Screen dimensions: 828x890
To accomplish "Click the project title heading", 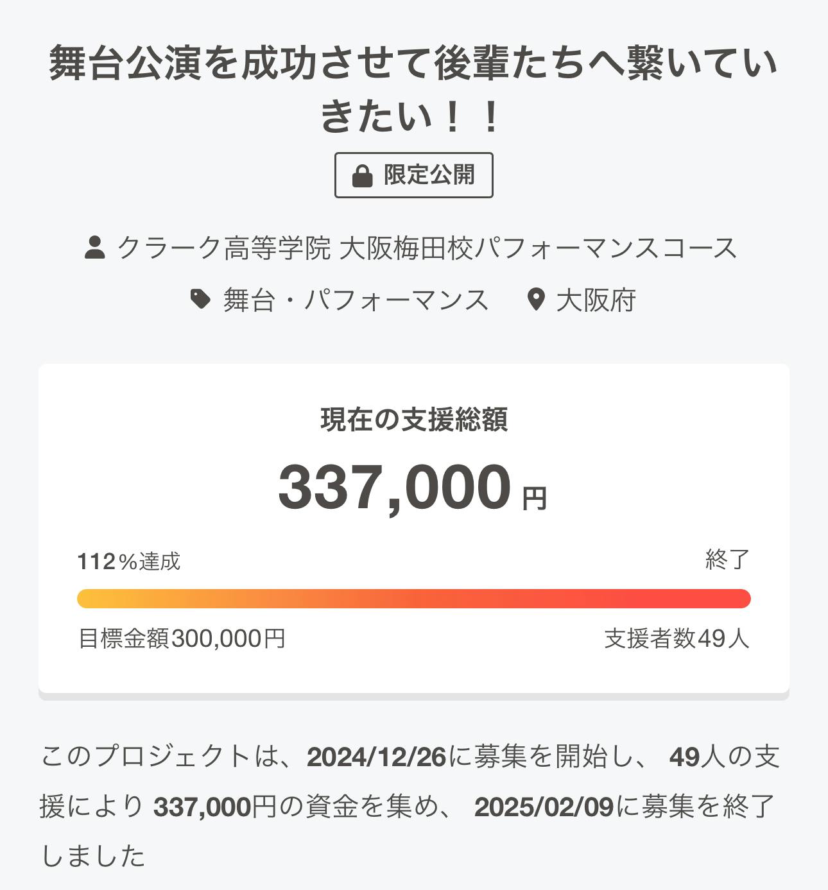I will click(414, 90).
